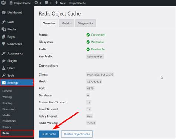Open the Redis settings submenu link
Screen dimensions: 176x139
click(17, 133)
